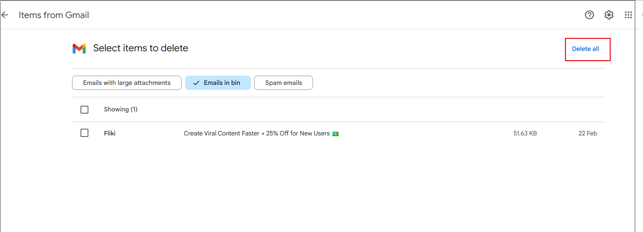Click the money emoji in the subject
Image resolution: width=643 pixels, height=232 pixels.
(335, 134)
